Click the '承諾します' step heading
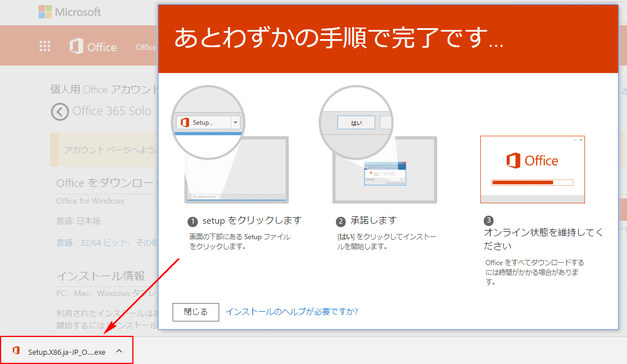Screen dimensions: 627x364 point(373,221)
